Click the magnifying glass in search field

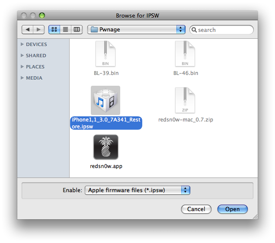pyautogui.click(x=194, y=30)
